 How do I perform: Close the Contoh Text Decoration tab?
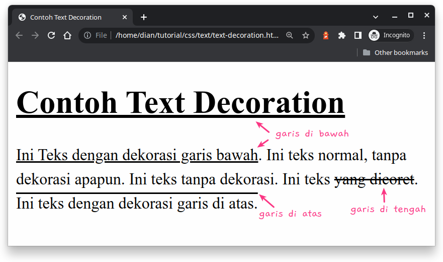(125, 17)
